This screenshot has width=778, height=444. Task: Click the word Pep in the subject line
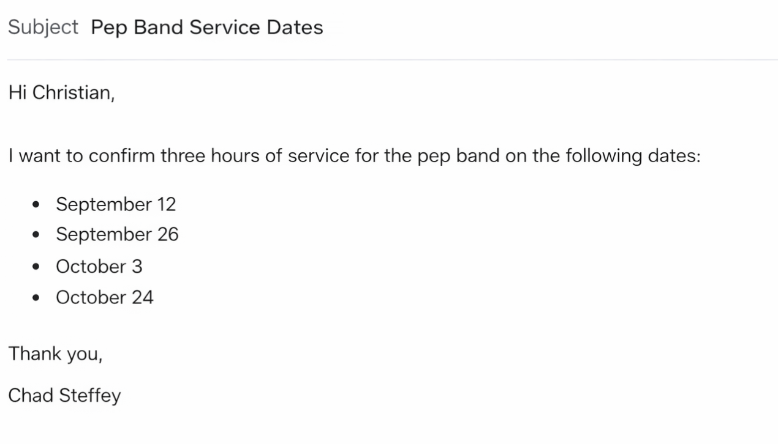tap(108, 28)
